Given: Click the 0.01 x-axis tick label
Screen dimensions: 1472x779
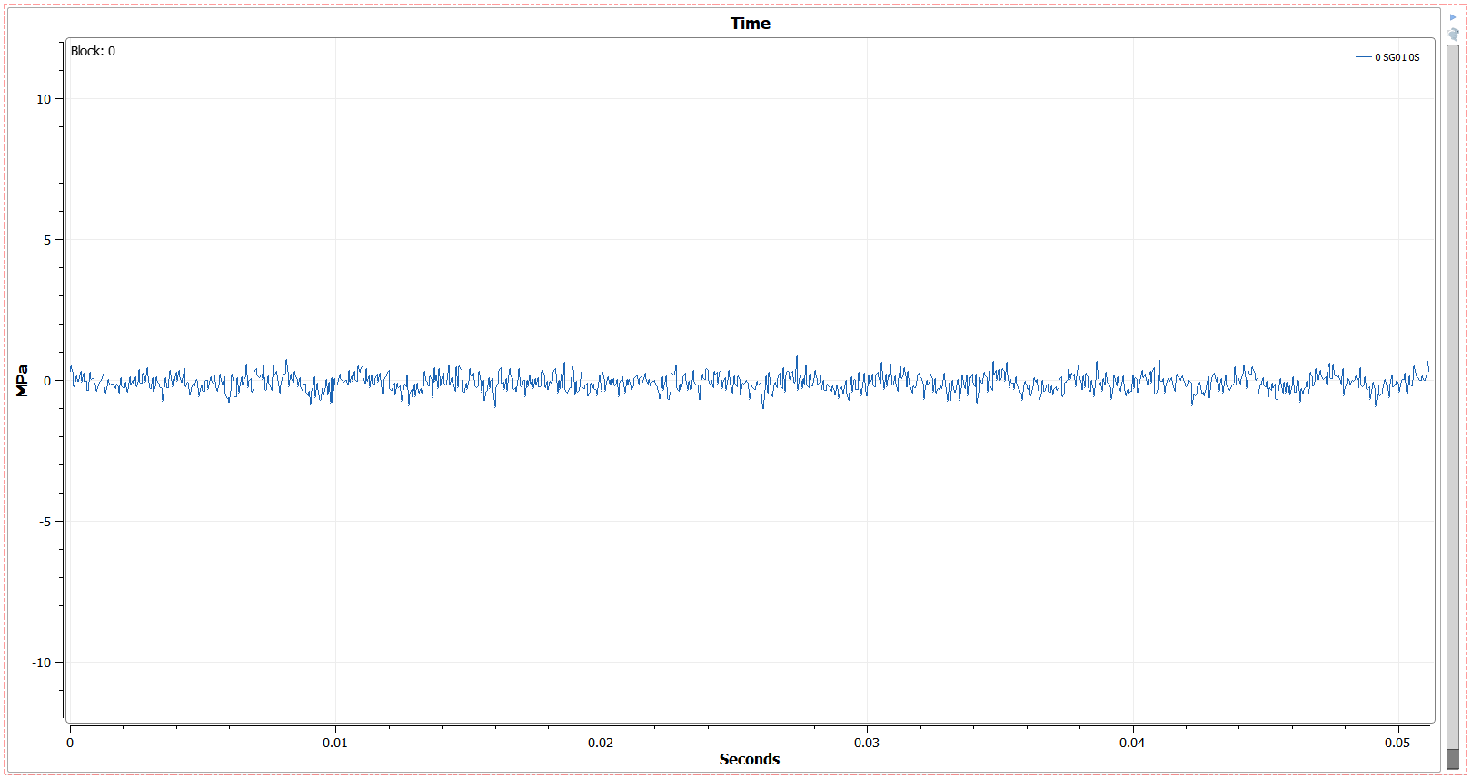Looking at the screenshot, I should [335, 743].
